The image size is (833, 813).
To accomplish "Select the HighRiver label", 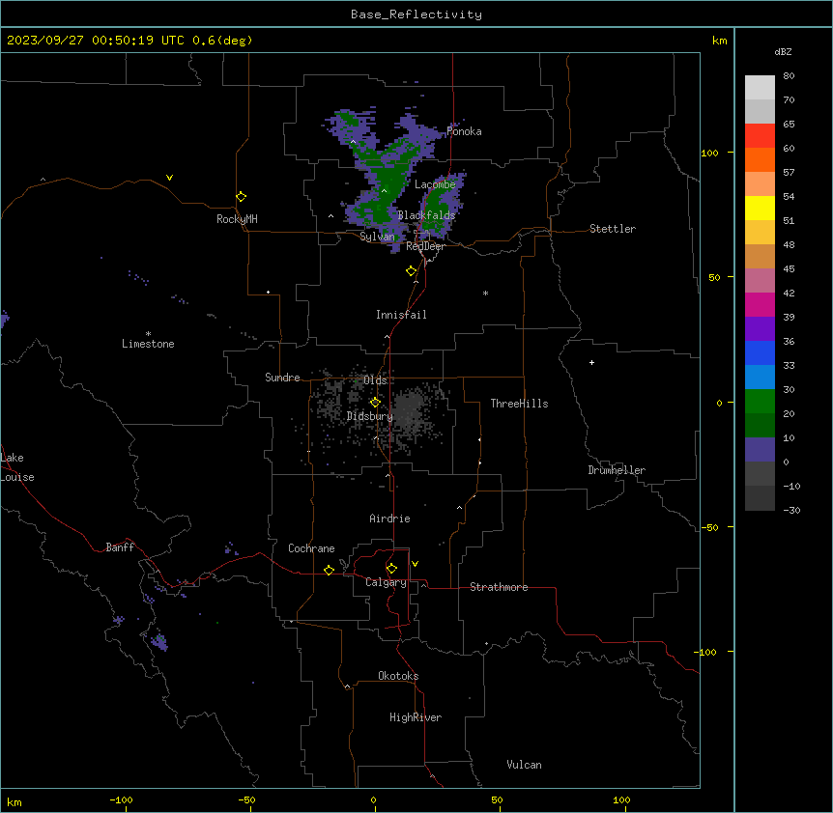I will (x=416, y=717).
